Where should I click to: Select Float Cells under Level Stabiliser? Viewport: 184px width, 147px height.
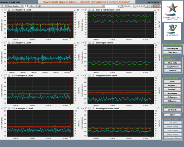coord(172,63)
